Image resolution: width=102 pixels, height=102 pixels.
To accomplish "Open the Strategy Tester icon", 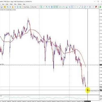I will click(18, 7).
